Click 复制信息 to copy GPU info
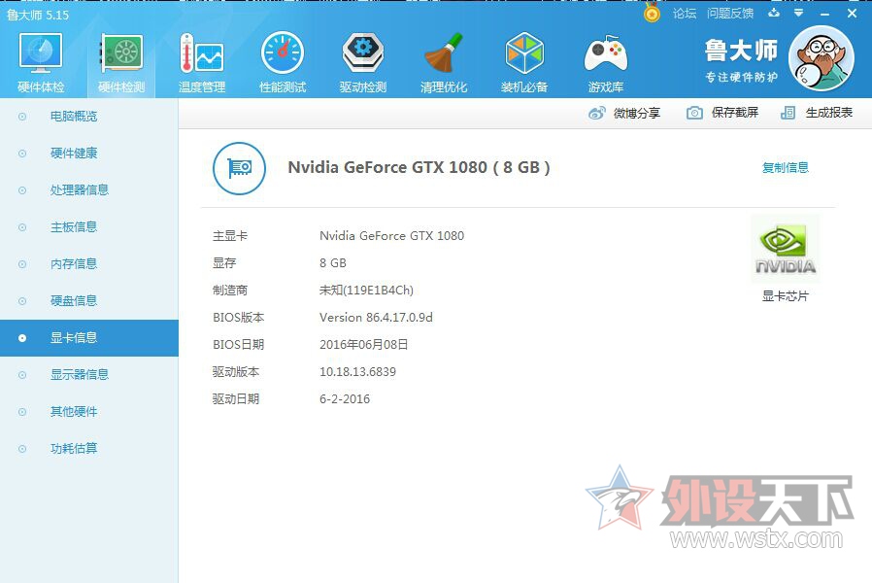 coord(786,167)
